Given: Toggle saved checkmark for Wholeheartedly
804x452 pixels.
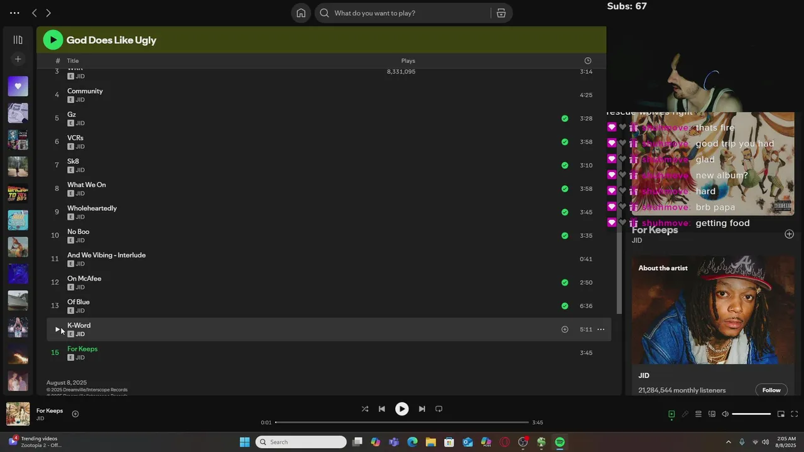Looking at the screenshot, I should [565, 212].
